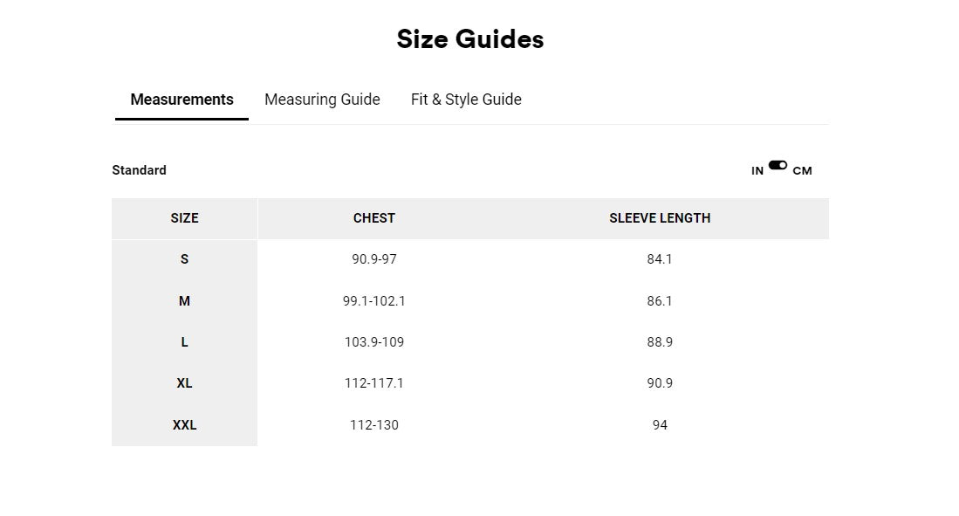Click the chest value 103.9-109
This screenshot has height=516, width=959.
[373, 342]
